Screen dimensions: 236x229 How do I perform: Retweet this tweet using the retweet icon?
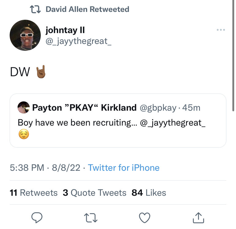click(90, 218)
